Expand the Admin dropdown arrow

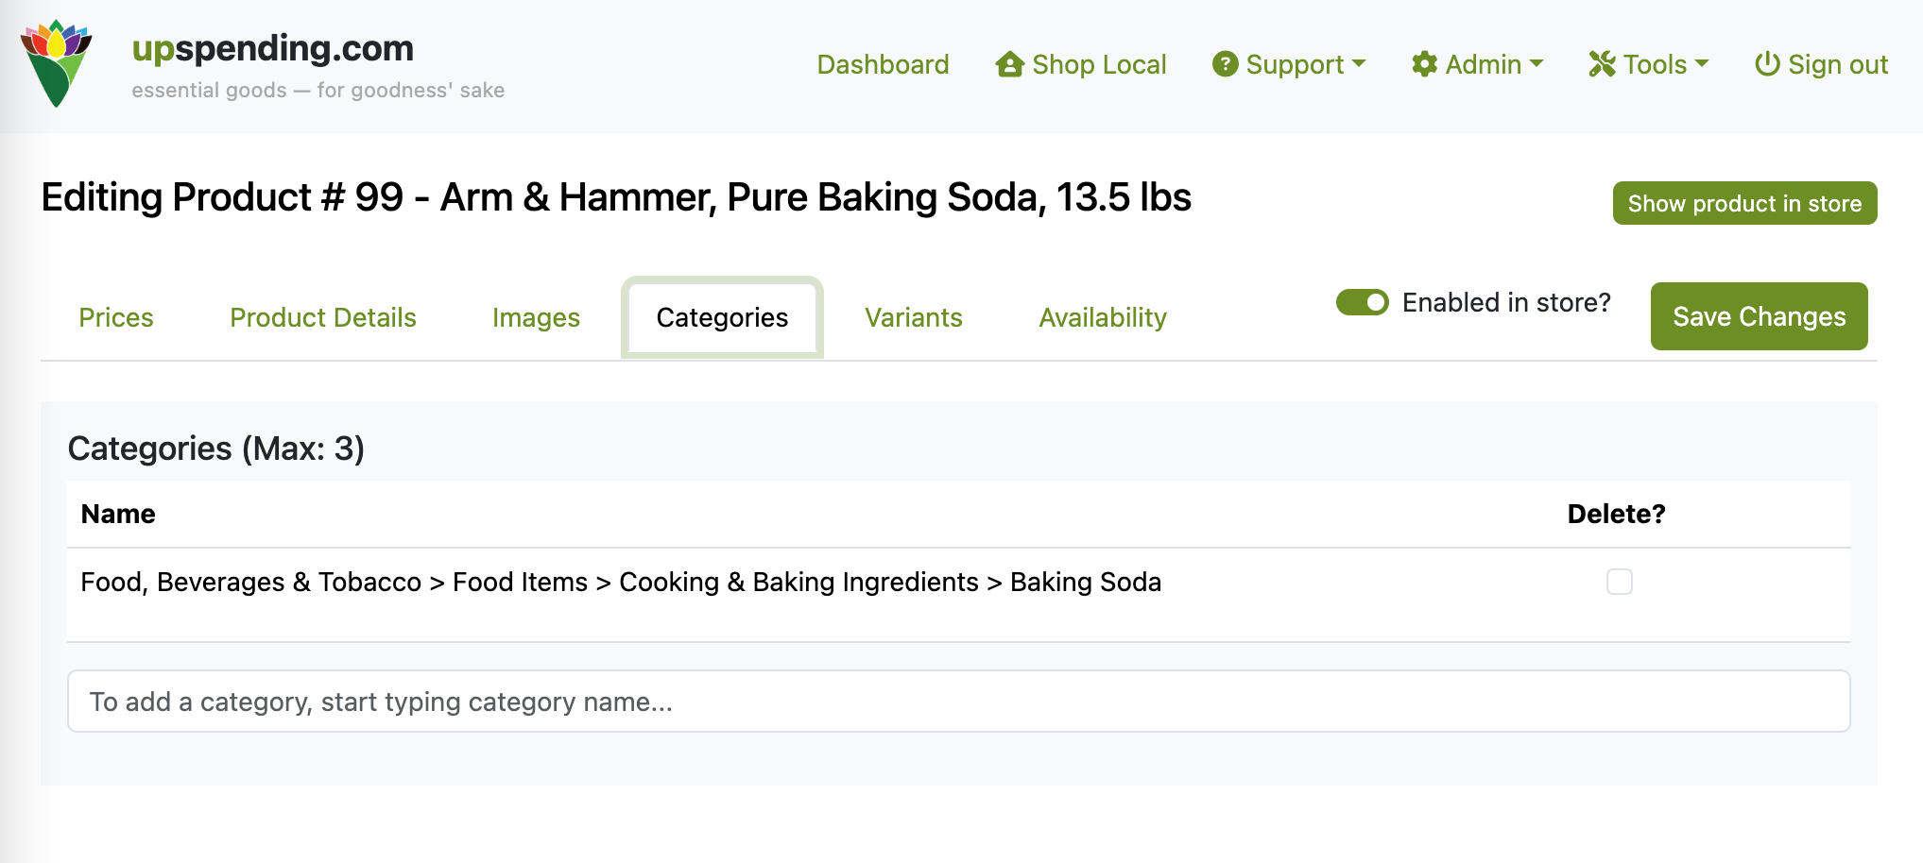click(x=1537, y=64)
